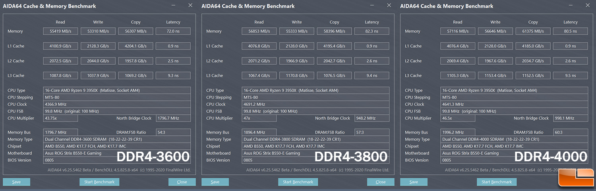Screen dimensions: 596x191
Task: Click the North Bridge Clock value 948.2 MHz
Action: point(372,118)
